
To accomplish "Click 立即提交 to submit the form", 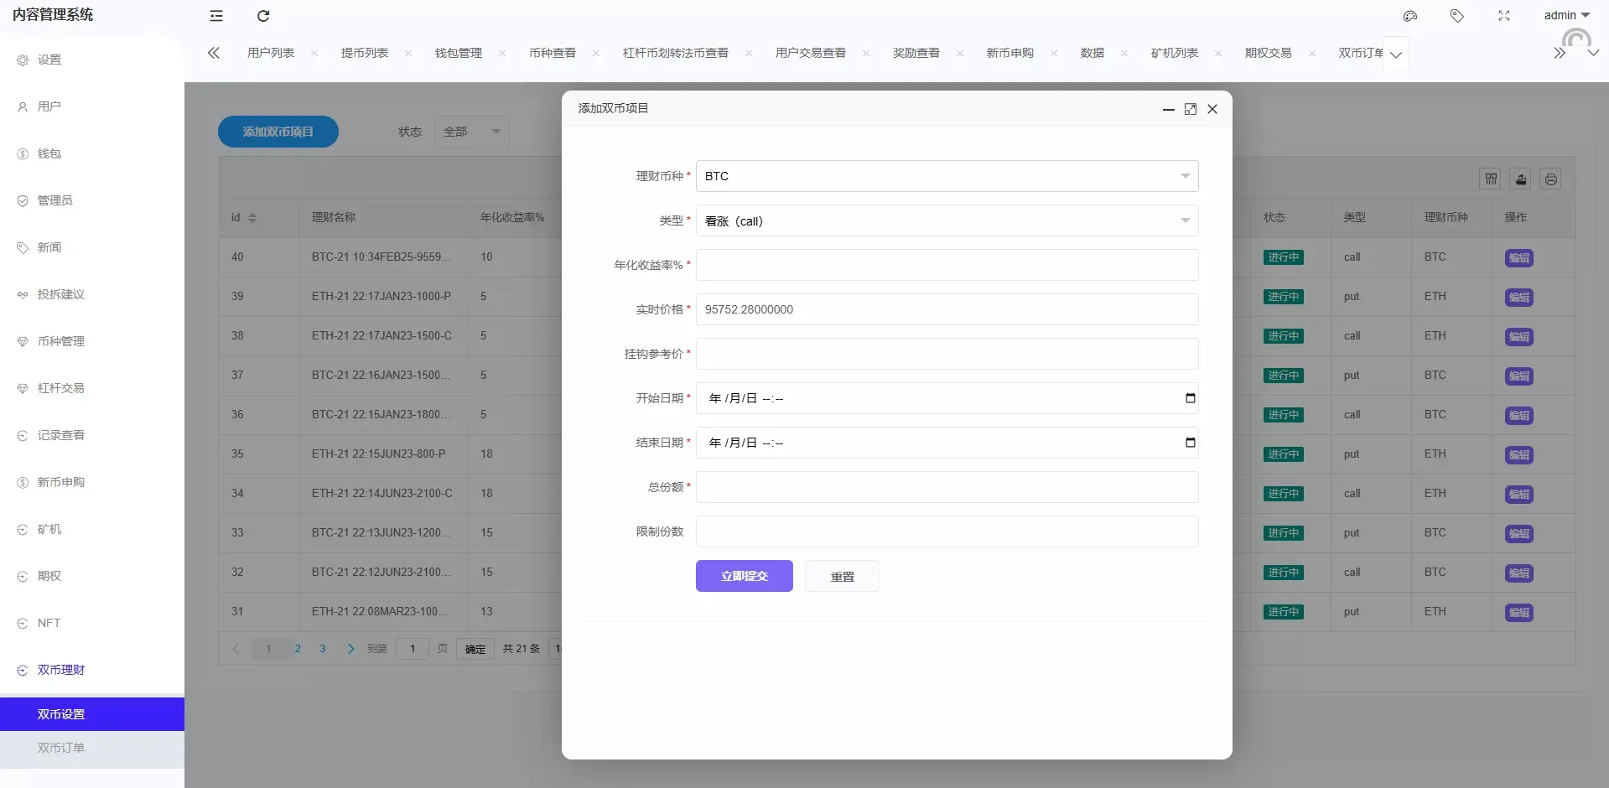I will (x=743, y=576).
